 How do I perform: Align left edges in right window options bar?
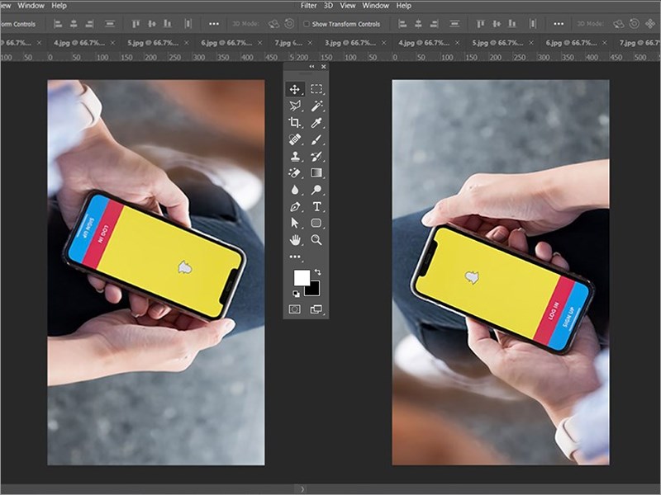[x=402, y=24]
